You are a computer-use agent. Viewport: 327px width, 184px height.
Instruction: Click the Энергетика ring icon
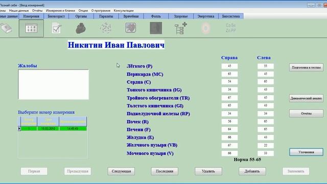[x=205, y=28]
